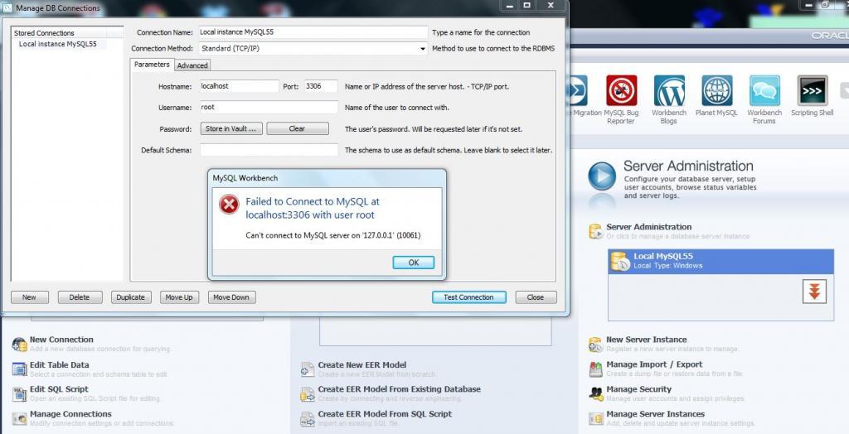Click the orange double-arrow expand icon
Viewport: 849px width, 434px height.
[x=814, y=292]
